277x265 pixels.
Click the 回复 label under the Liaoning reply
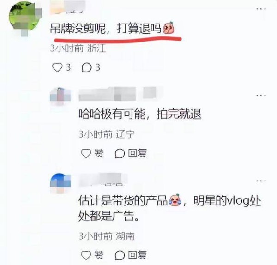tap(137, 153)
